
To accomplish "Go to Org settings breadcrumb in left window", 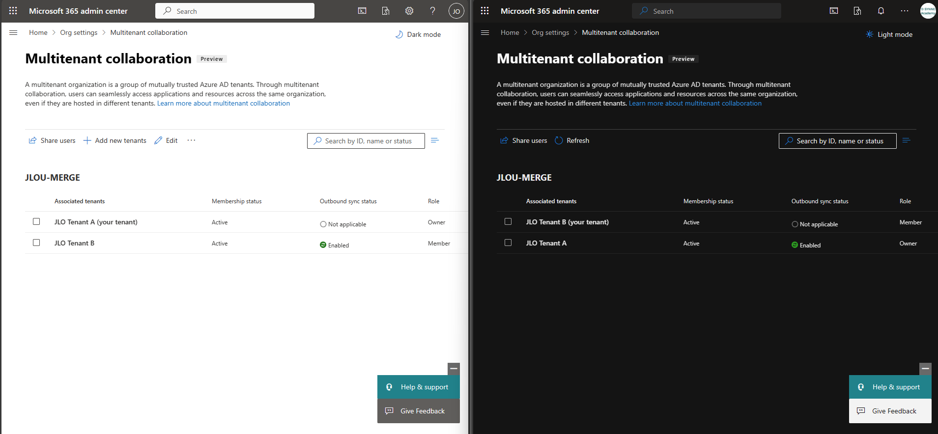I will point(79,32).
